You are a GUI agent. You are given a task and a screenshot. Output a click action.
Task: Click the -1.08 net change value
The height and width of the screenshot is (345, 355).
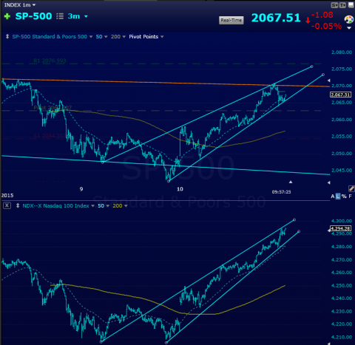point(322,15)
